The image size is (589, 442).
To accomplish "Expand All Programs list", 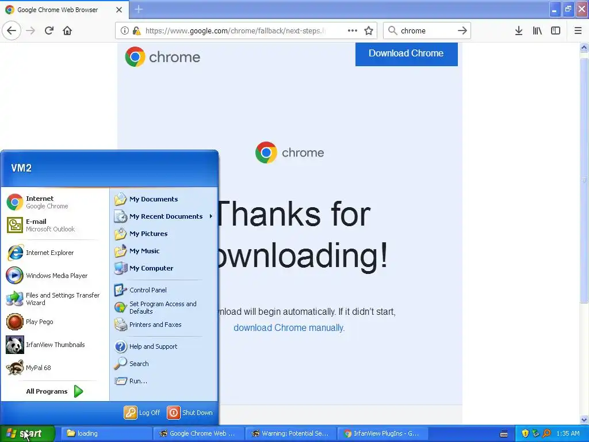I will pos(55,391).
